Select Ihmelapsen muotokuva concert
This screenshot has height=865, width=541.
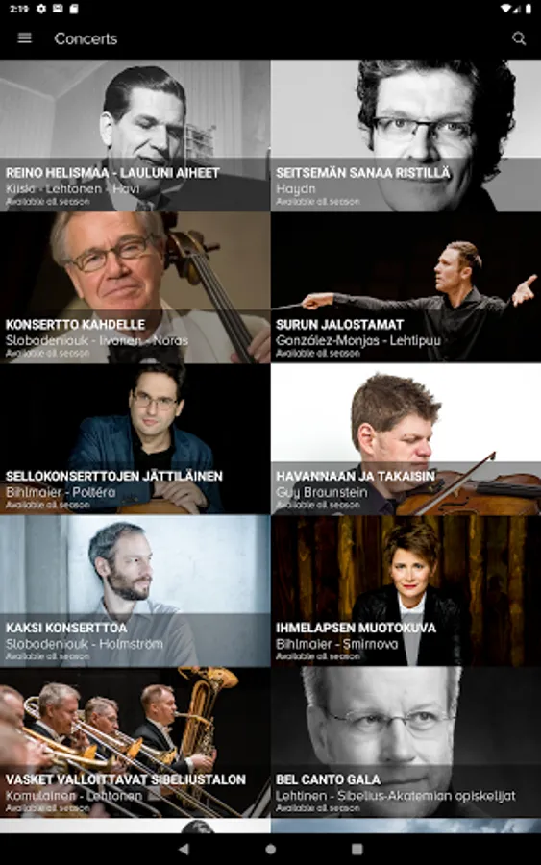click(x=406, y=591)
